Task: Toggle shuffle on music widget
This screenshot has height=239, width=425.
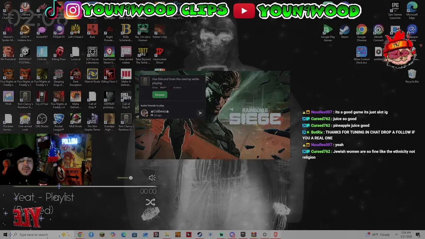Action: (x=150, y=202)
